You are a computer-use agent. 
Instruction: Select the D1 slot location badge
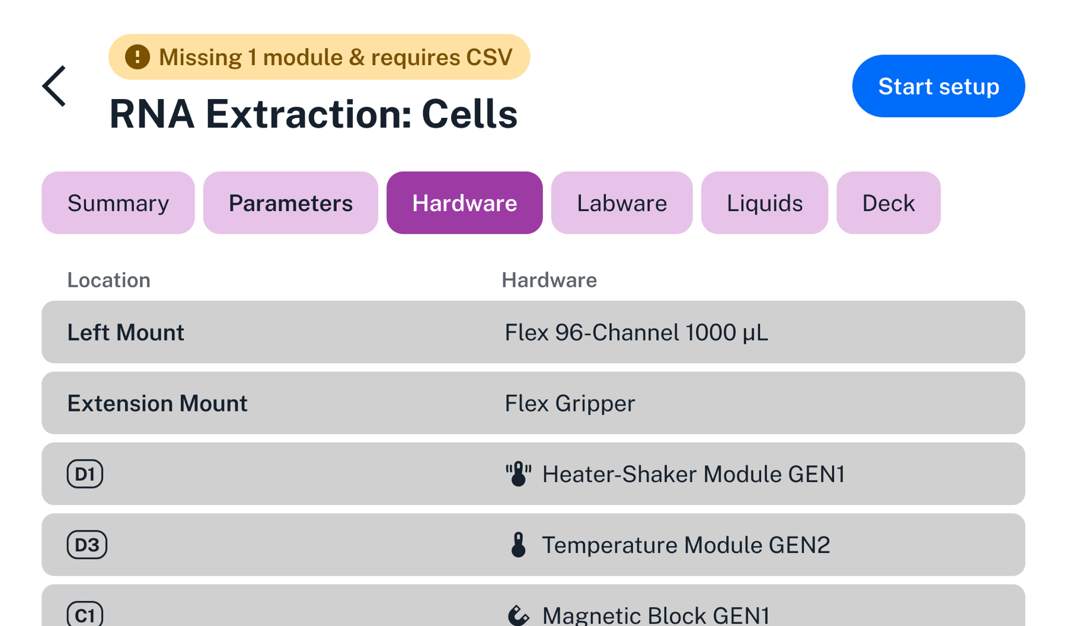pos(85,474)
